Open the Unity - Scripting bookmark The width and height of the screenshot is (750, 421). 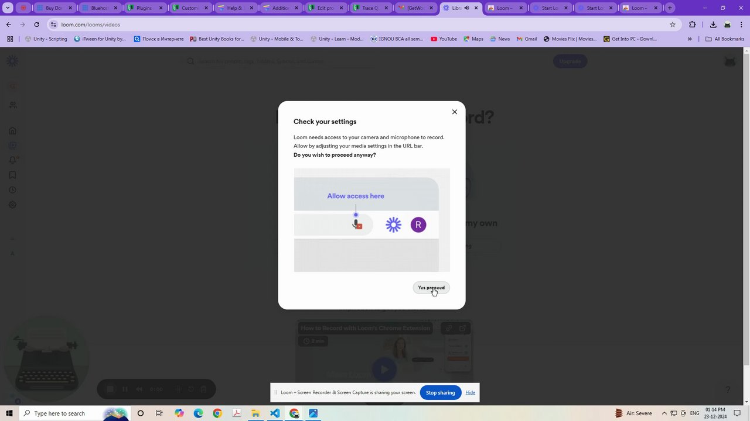pos(46,39)
